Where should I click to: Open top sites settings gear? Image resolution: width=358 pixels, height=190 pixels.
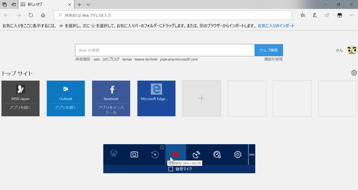[354, 73]
